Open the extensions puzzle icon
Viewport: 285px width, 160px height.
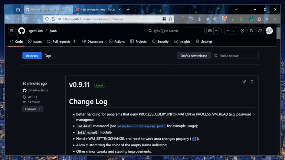click(x=259, y=19)
